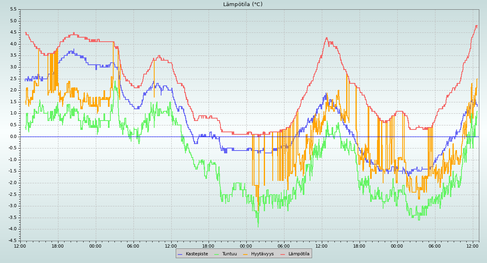487x263 pixels.
Task: Click the green line swatch beside Tuntuu
Action: pyautogui.click(x=216, y=254)
